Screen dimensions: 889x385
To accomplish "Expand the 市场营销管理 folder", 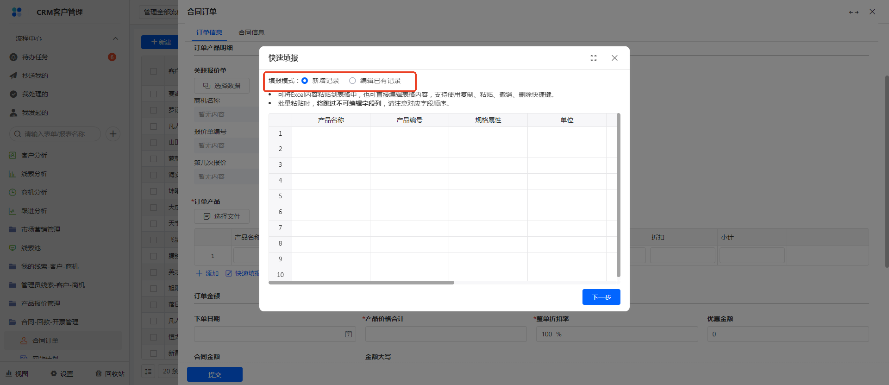I will tap(41, 229).
